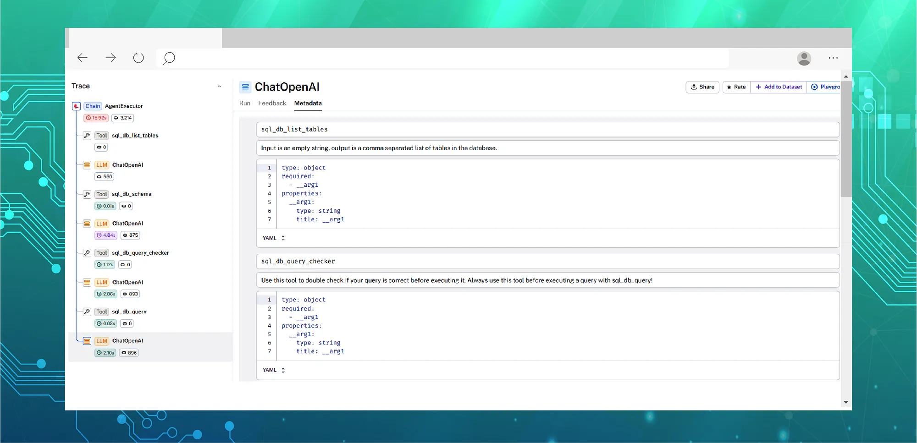Switch to the Feedback tab
The image size is (917, 443).
272,103
